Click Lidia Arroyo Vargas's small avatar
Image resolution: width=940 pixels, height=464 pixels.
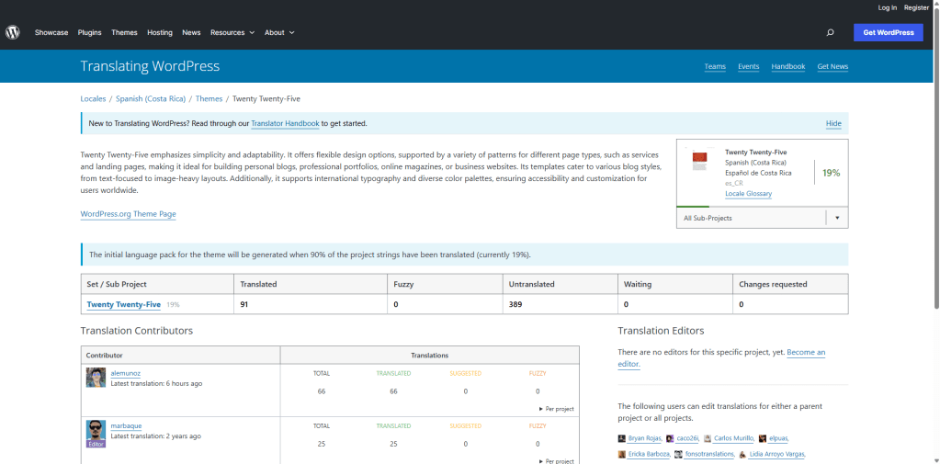coord(742,455)
